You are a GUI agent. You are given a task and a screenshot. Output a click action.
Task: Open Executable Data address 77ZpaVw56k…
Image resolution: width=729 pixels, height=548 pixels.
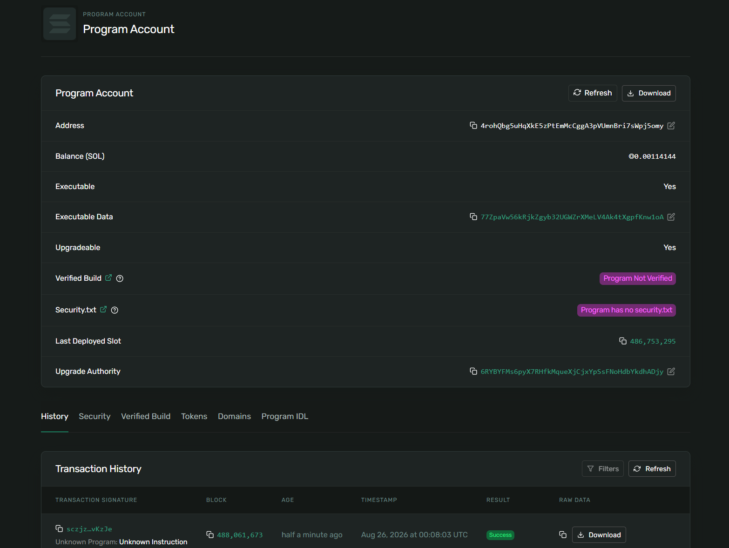pyautogui.click(x=572, y=217)
